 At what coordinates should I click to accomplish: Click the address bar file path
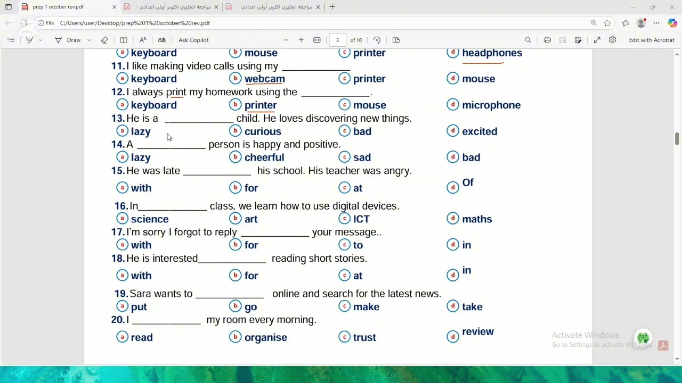[135, 23]
